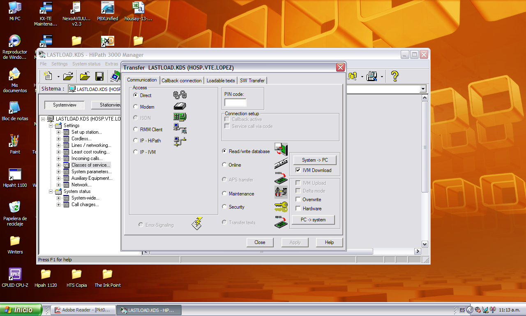
Task: Click the Error-Signaling lightning icon
Action: (197, 223)
